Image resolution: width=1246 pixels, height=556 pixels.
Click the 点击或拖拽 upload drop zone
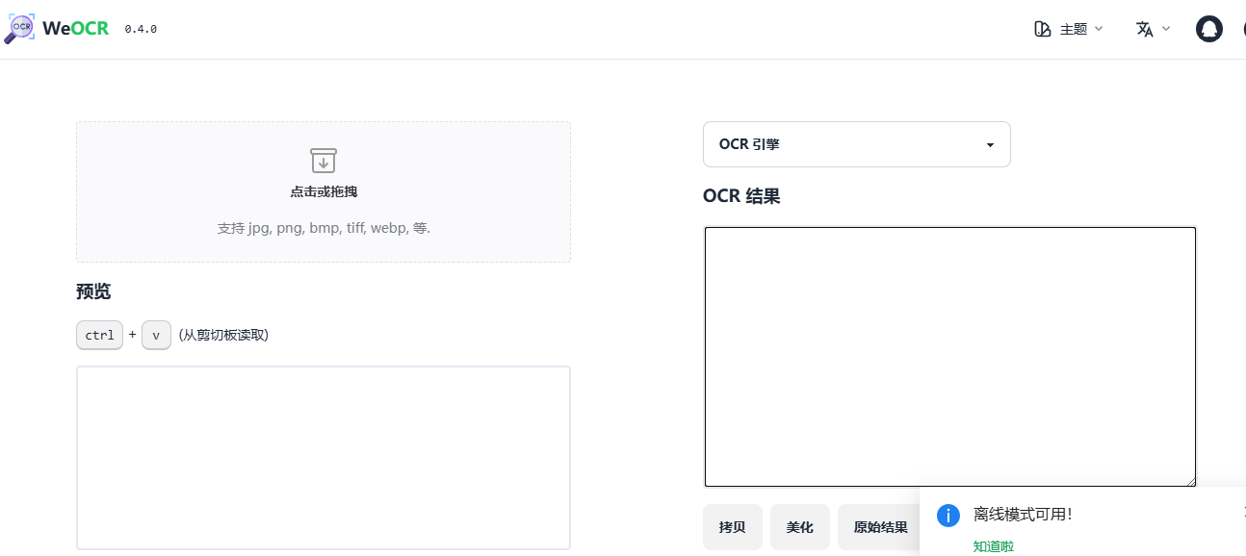324,191
